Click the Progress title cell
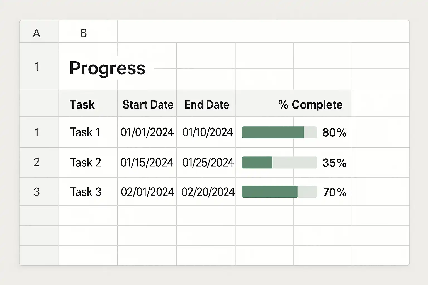 pyautogui.click(x=107, y=68)
